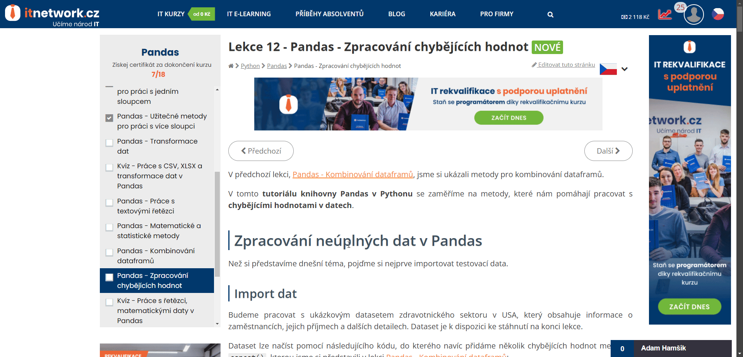Click the pencil icon next to Editovat tuto stránku
This screenshot has width=743, height=357.
click(534, 65)
